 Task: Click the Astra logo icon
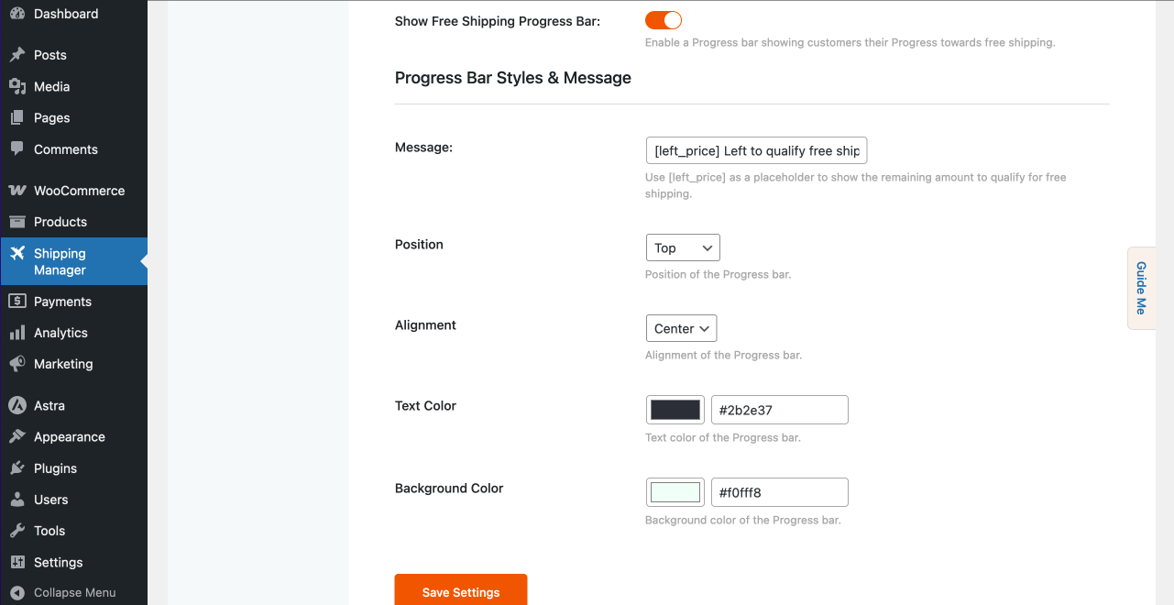point(17,405)
